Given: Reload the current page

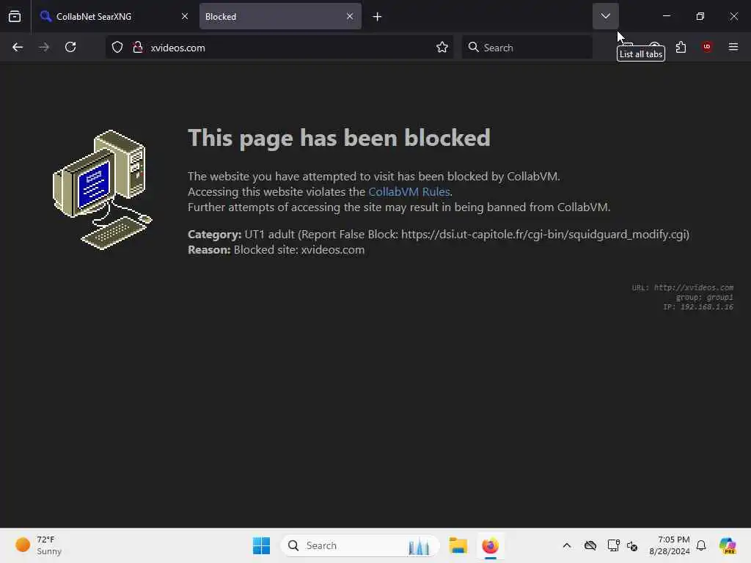Looking at the screenshot, I should coord(70,47).
